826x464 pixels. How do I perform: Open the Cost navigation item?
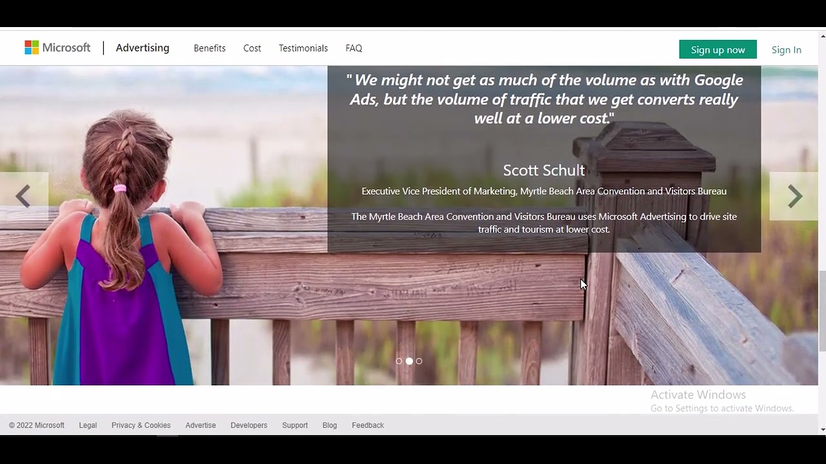tap(252, 48)
